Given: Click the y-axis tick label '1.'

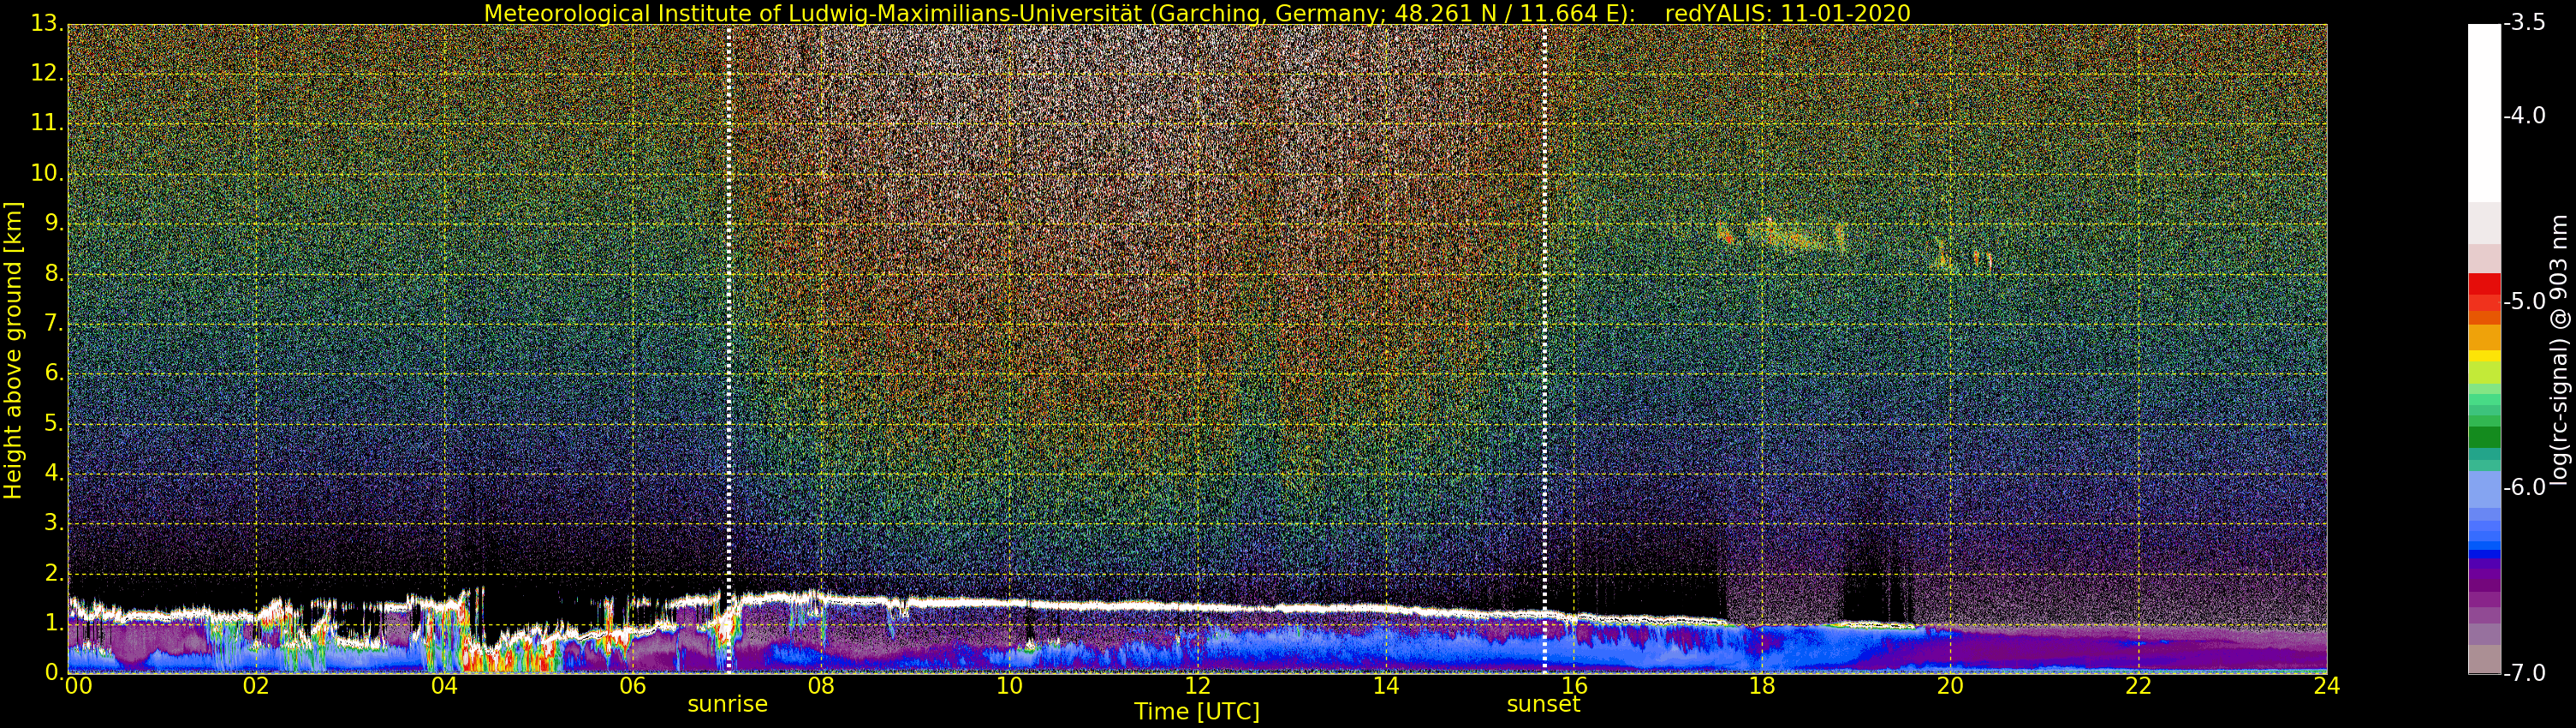Looking at the screenshot, I should pyautogui.click(x=54, y=624).
